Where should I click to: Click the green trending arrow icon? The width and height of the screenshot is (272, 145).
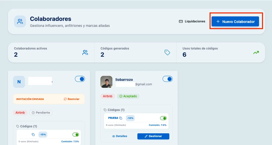[256, 52]
